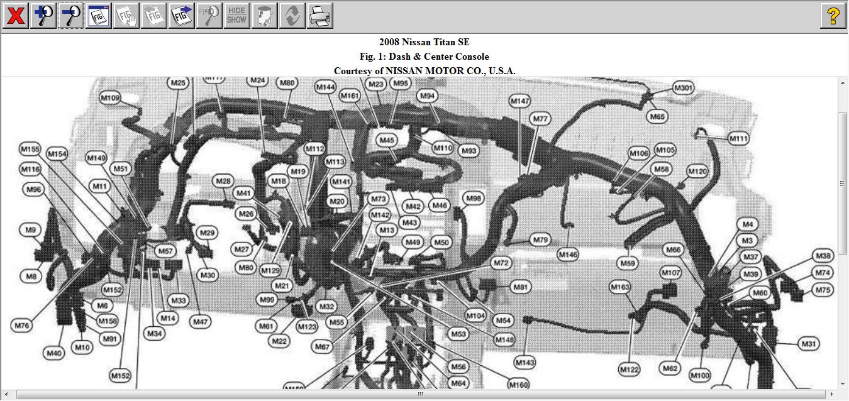
Task: Open help with the yellow question mark
Action: [x=833, y=16]
